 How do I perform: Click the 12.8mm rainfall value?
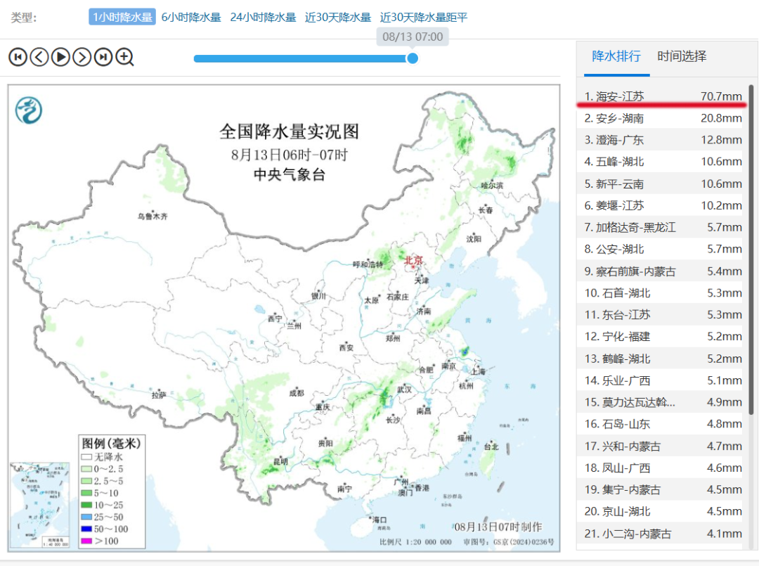(x=721, y=140)
